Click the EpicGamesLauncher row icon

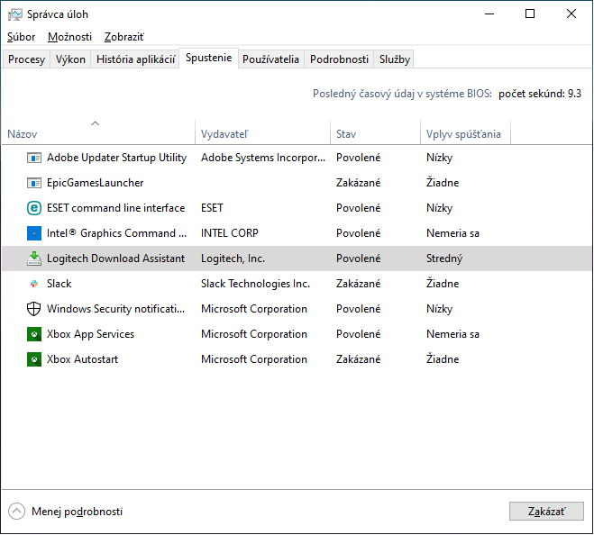click(34, 183)
